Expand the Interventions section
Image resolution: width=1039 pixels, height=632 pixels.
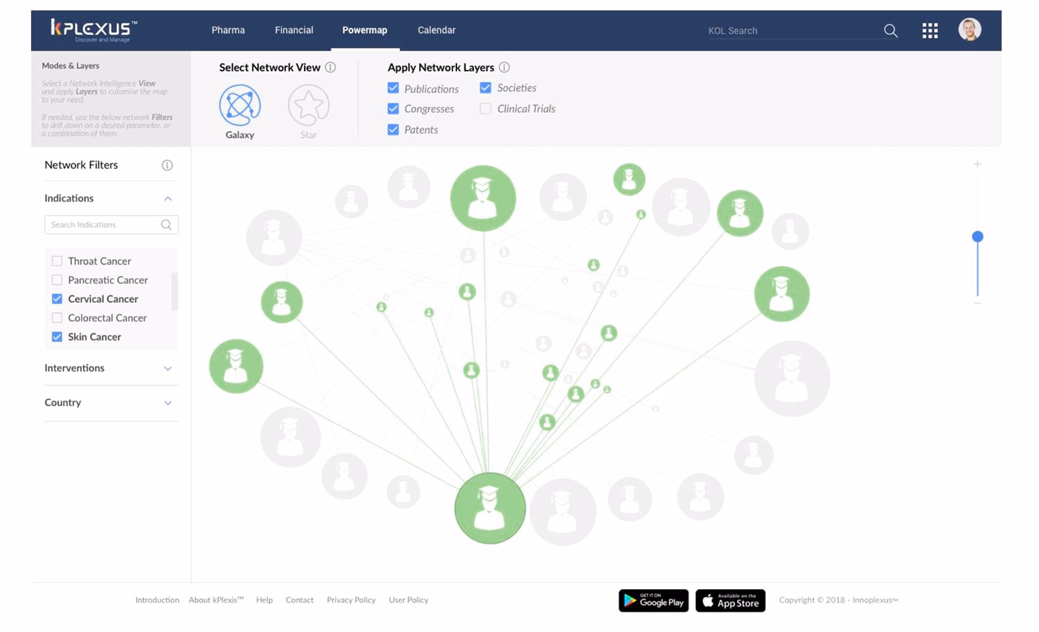pyautogui.click(x=167, y=368)
